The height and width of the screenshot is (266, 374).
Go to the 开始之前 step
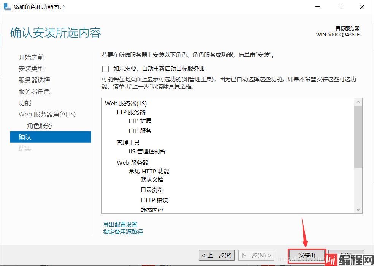click(x=31, y=57)
